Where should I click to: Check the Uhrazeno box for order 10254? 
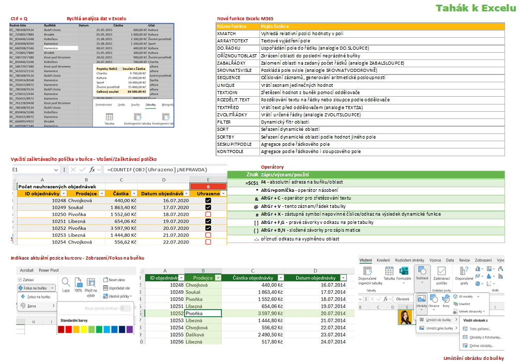tap(208, 242)
